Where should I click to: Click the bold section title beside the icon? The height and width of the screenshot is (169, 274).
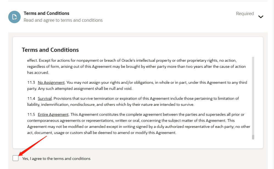pyautogui.click(x=46, y=13)
